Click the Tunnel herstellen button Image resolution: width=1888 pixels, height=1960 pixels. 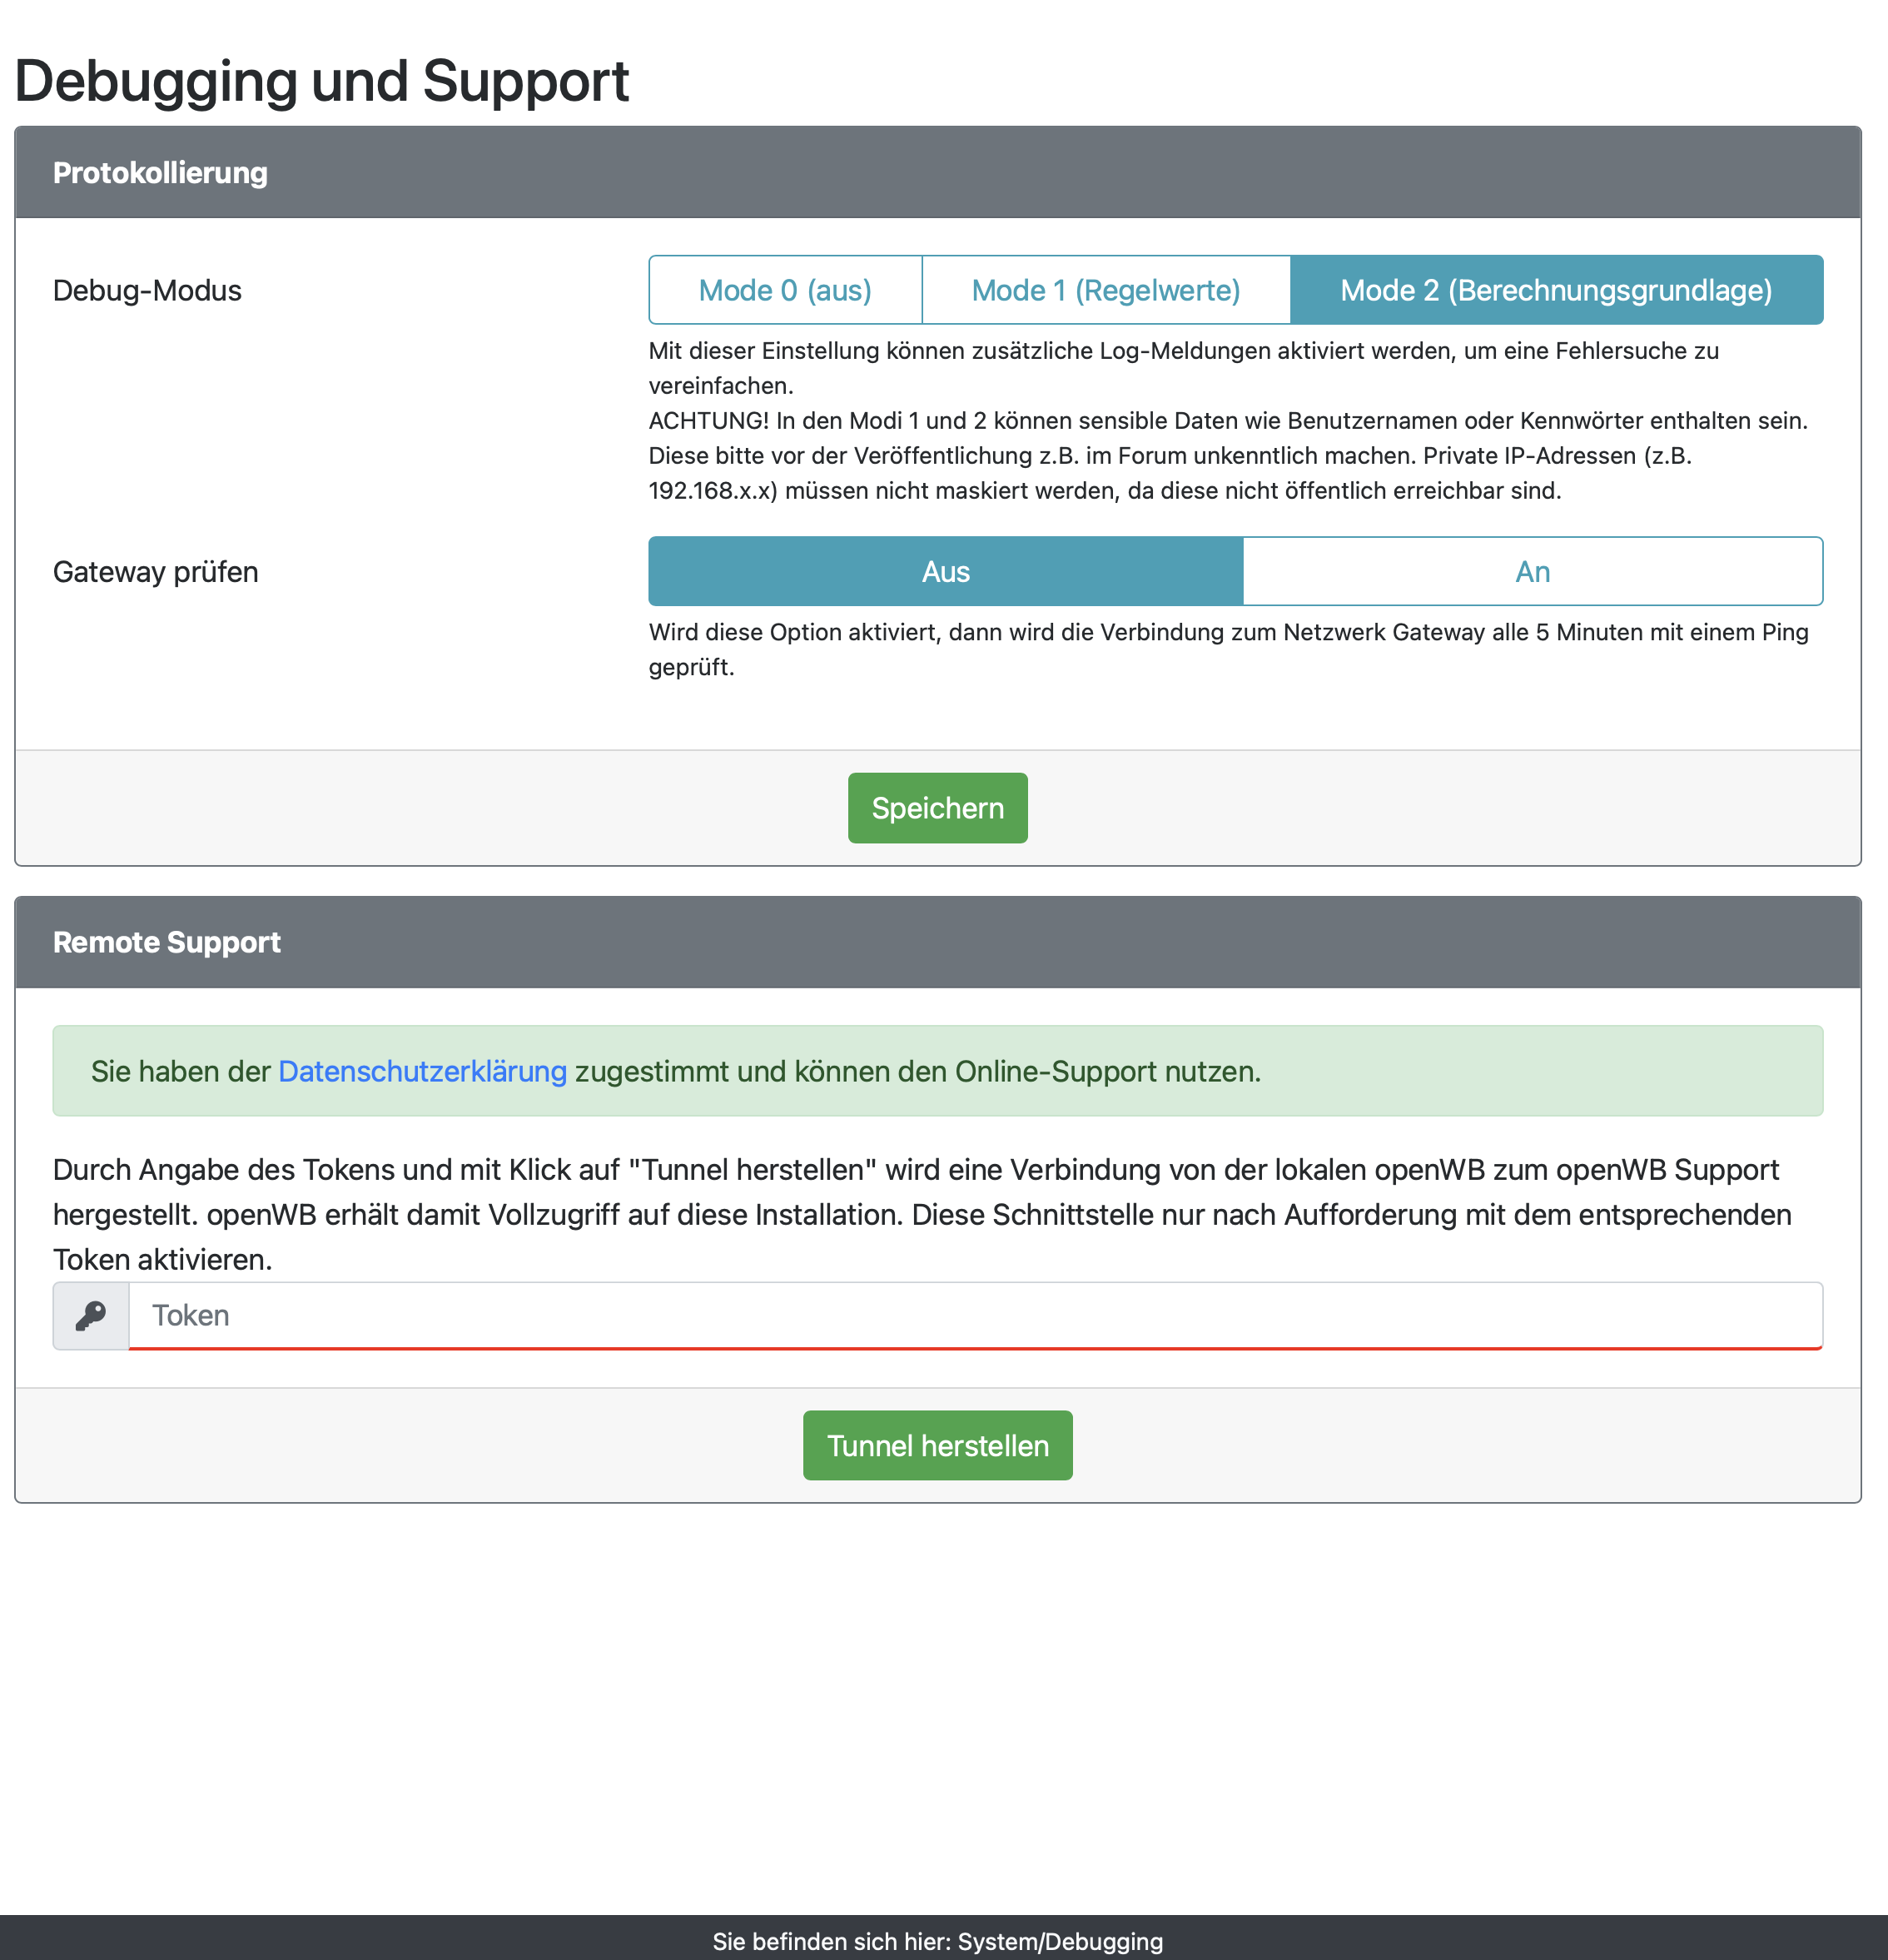(x=937, y=1445)
